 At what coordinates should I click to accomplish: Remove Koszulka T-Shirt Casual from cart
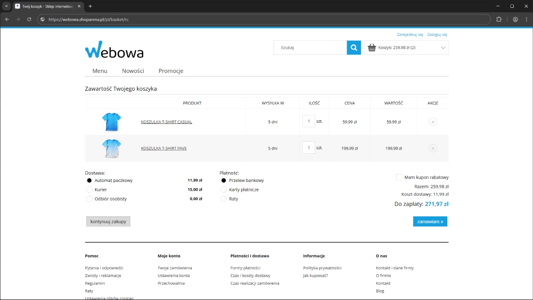tap(432, 121)
